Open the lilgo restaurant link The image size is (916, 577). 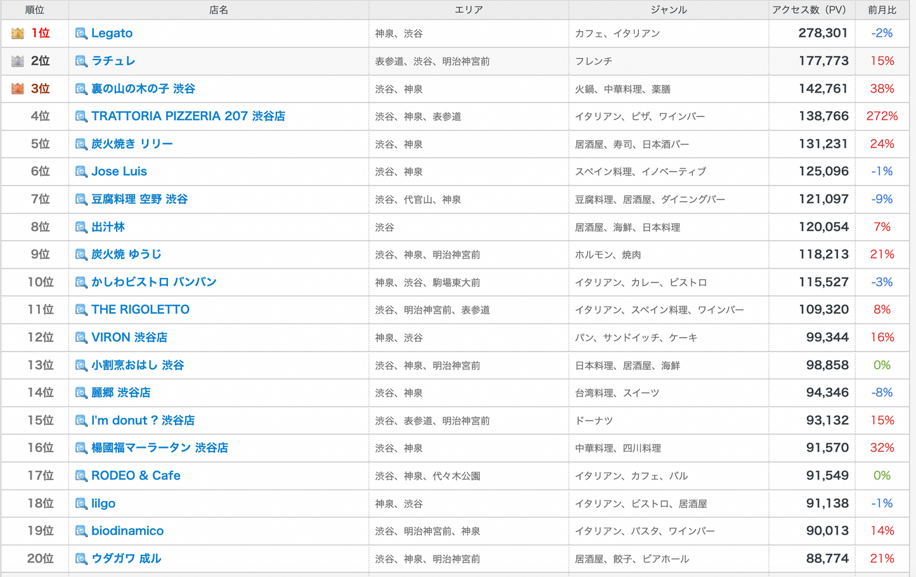point(103,503)
